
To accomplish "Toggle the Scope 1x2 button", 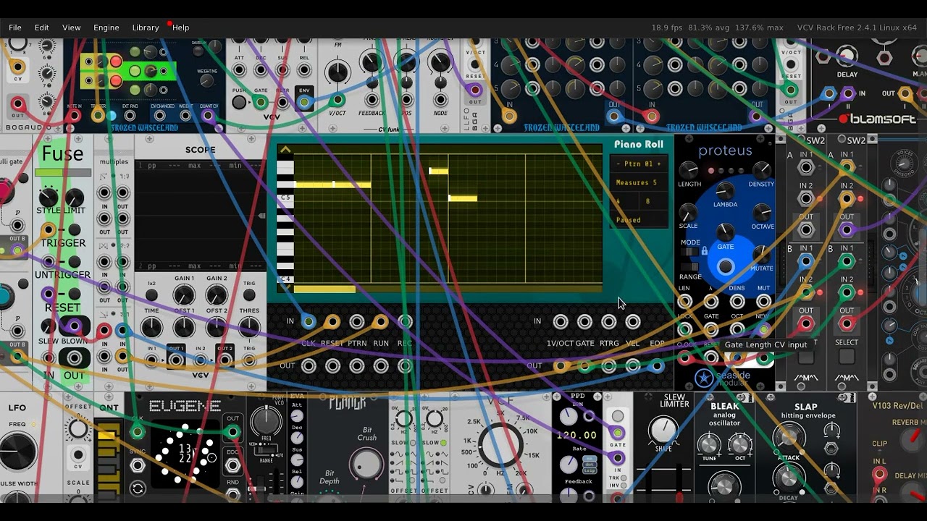I will click(151, 295).
